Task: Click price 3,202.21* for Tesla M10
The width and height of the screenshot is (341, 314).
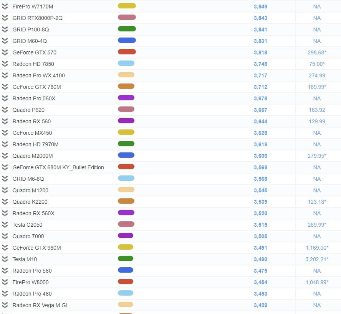Action: click(317, 260)
